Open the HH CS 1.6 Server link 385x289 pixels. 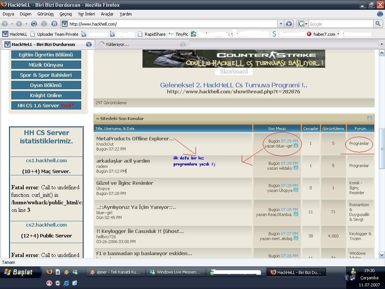pyautogui.click(x=46, y=105)
